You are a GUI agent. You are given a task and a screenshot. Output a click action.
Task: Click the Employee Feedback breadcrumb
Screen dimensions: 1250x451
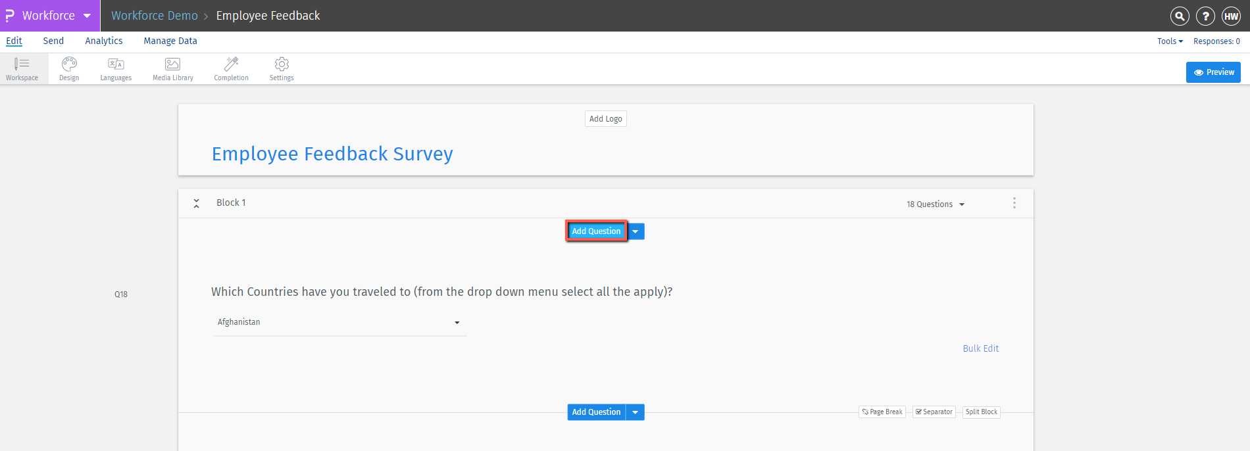click(x=268, y=16)
